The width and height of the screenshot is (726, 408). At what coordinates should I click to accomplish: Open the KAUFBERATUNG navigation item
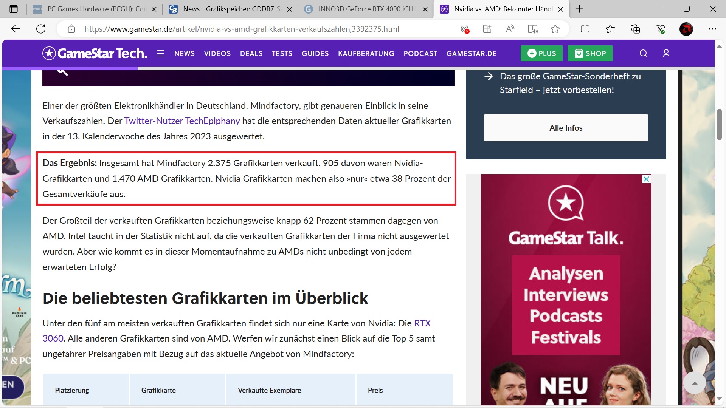pos(366,54)
